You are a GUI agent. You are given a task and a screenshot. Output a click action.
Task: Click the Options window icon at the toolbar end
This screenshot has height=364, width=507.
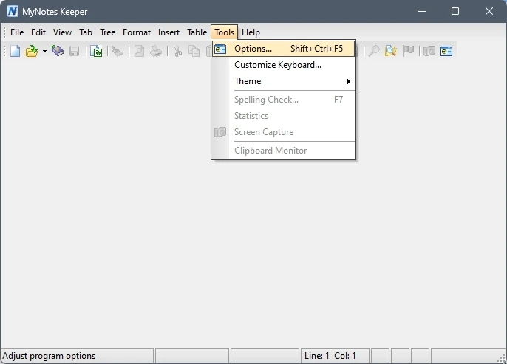point(446,51)
